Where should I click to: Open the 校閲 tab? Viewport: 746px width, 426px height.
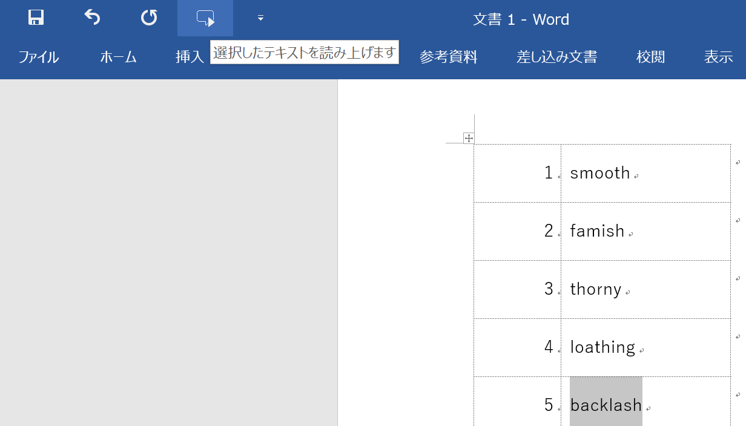650,57
